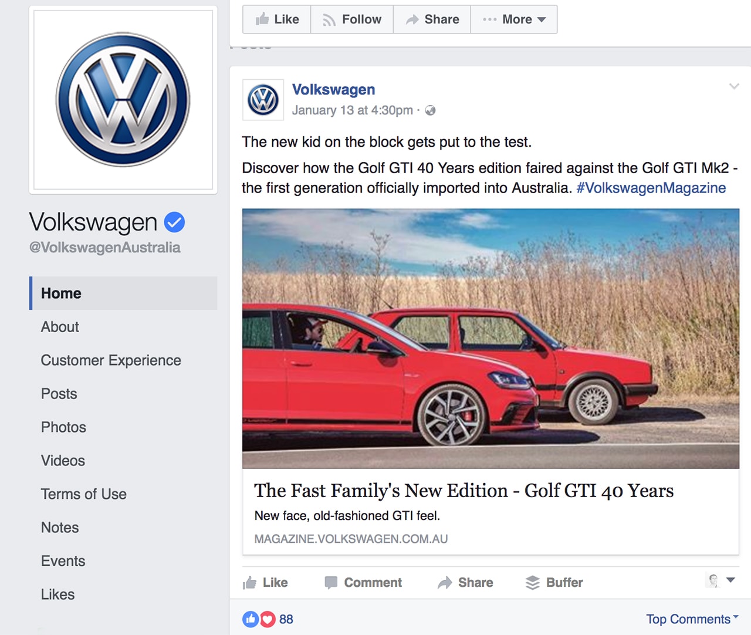This screenshot has height=635, width=751.
Task: Open the More dropdown menu
Action: point(515,19)
